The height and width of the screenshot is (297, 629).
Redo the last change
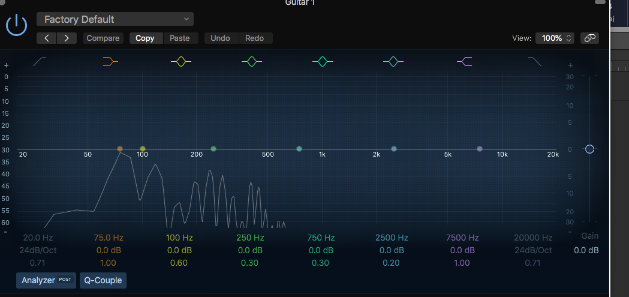tap(255, 38)
